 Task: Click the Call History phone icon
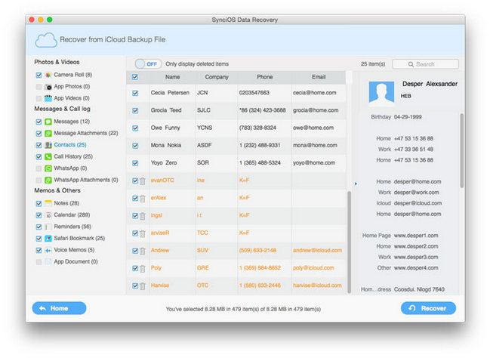coord(48,156)
